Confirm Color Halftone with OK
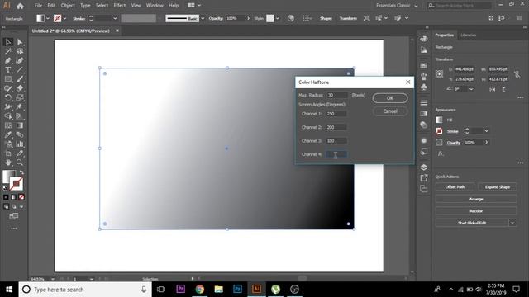The width and height of the screenshot is (529, 297). pyautogui.click(x=390, y=98)
